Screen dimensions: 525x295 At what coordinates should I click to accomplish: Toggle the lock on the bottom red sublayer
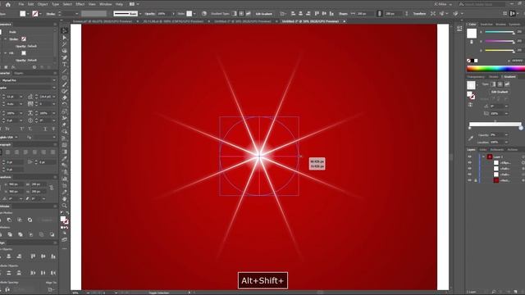click(476, 180)
